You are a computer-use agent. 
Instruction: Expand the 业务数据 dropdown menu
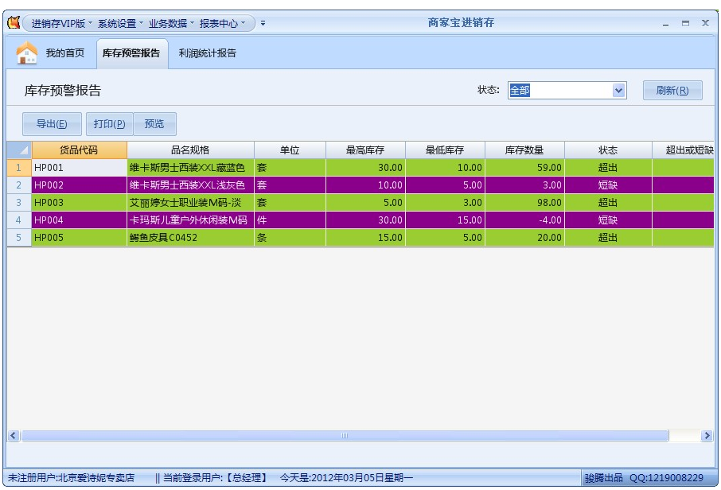pyautogui.click(x=171, y=24)
